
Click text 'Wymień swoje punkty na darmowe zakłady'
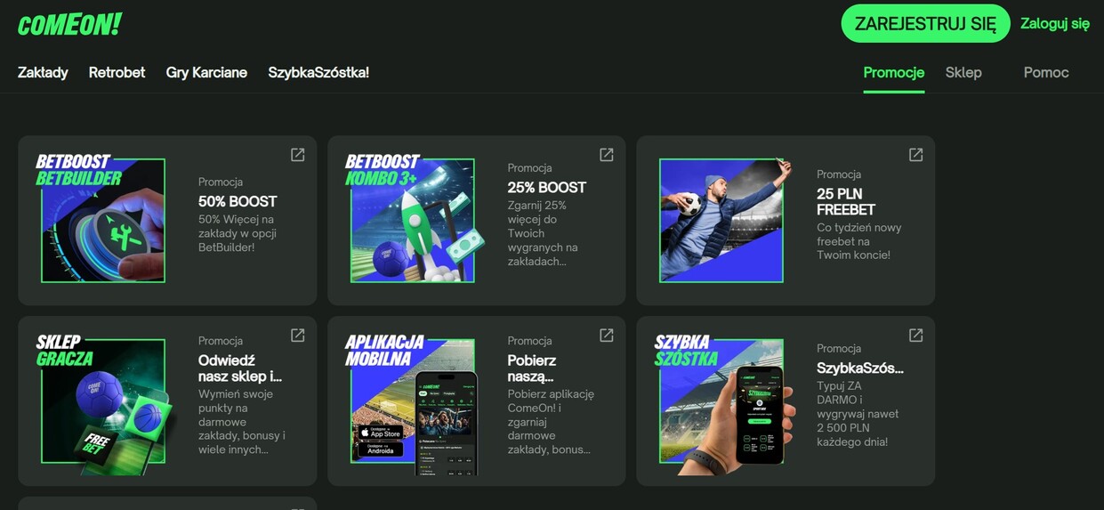242,422
